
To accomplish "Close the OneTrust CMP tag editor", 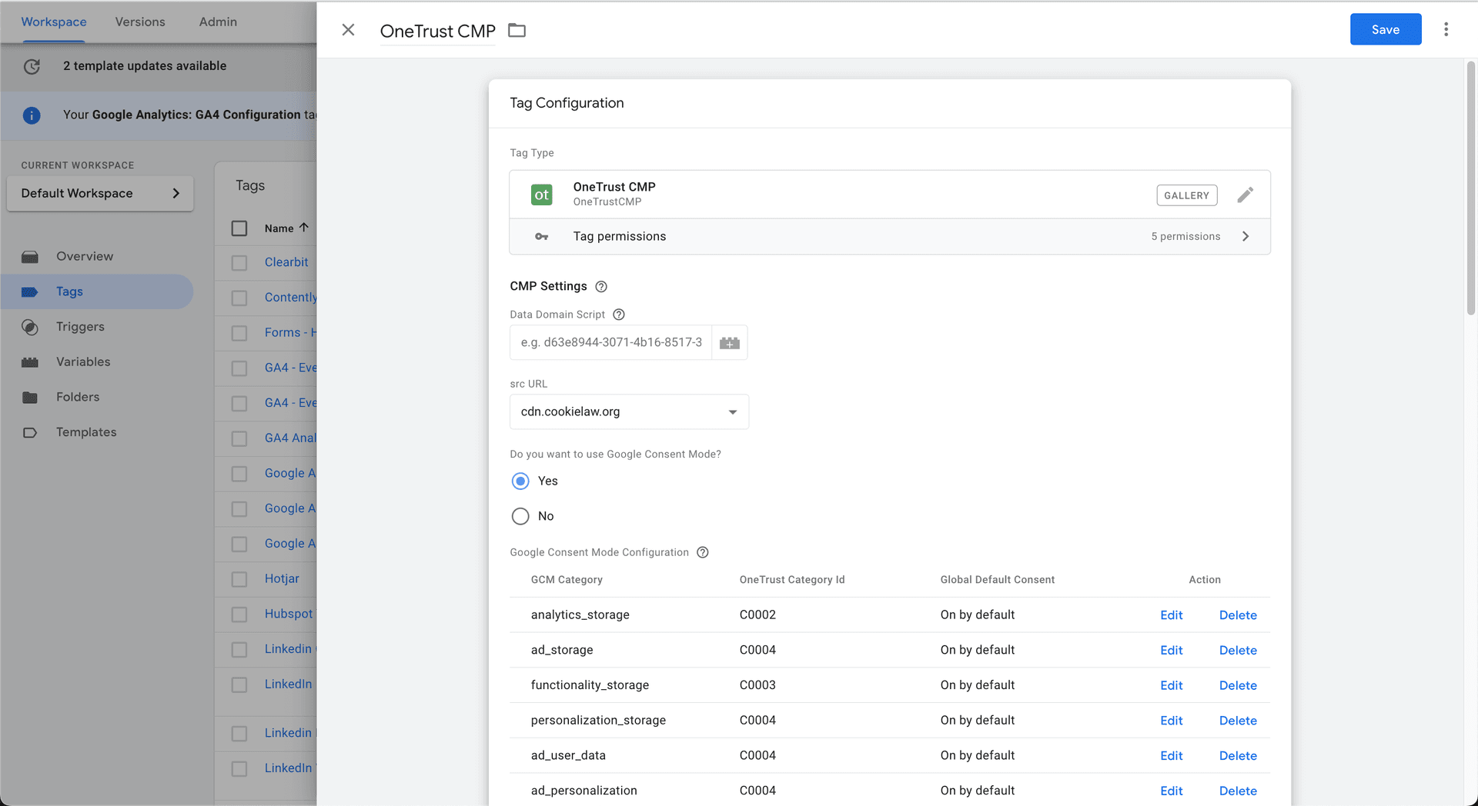I will coord(348,30).
